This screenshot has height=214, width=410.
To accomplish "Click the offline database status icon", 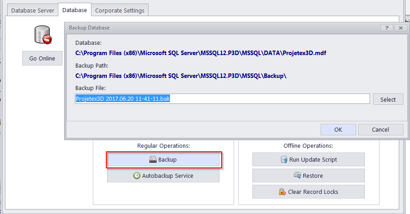I will pos(43,35).
